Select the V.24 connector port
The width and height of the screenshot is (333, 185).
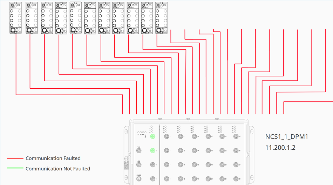coord(139,151)
